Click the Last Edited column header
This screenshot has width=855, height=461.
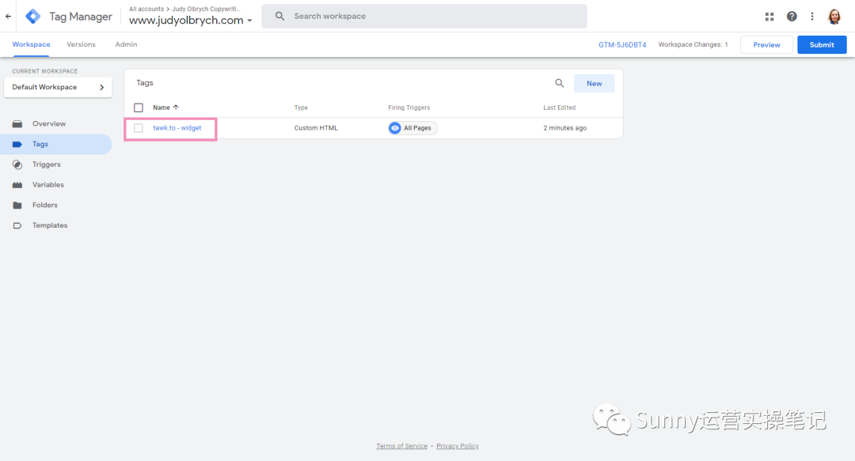point(560,108)
